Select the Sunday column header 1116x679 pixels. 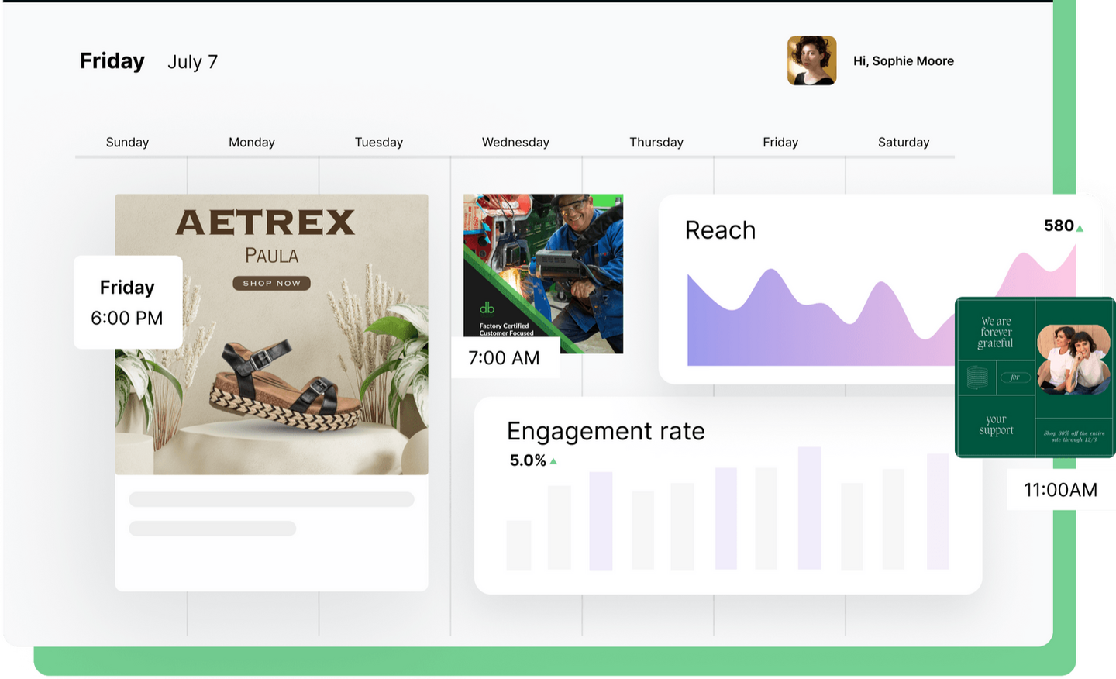pyautogui.click(x=127, y=142)
